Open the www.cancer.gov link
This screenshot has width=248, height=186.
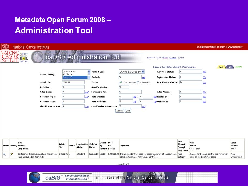coord(235,47)
